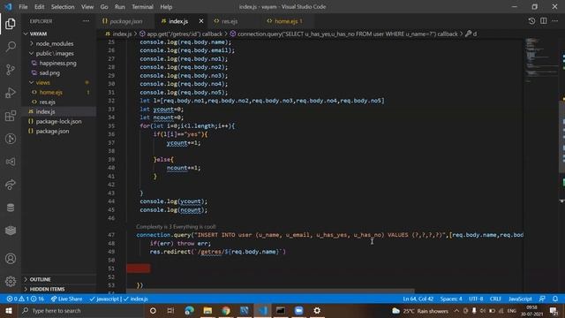Click the Windows search box
The height and width of the screenshot is (318, 565).
[81, 311]
